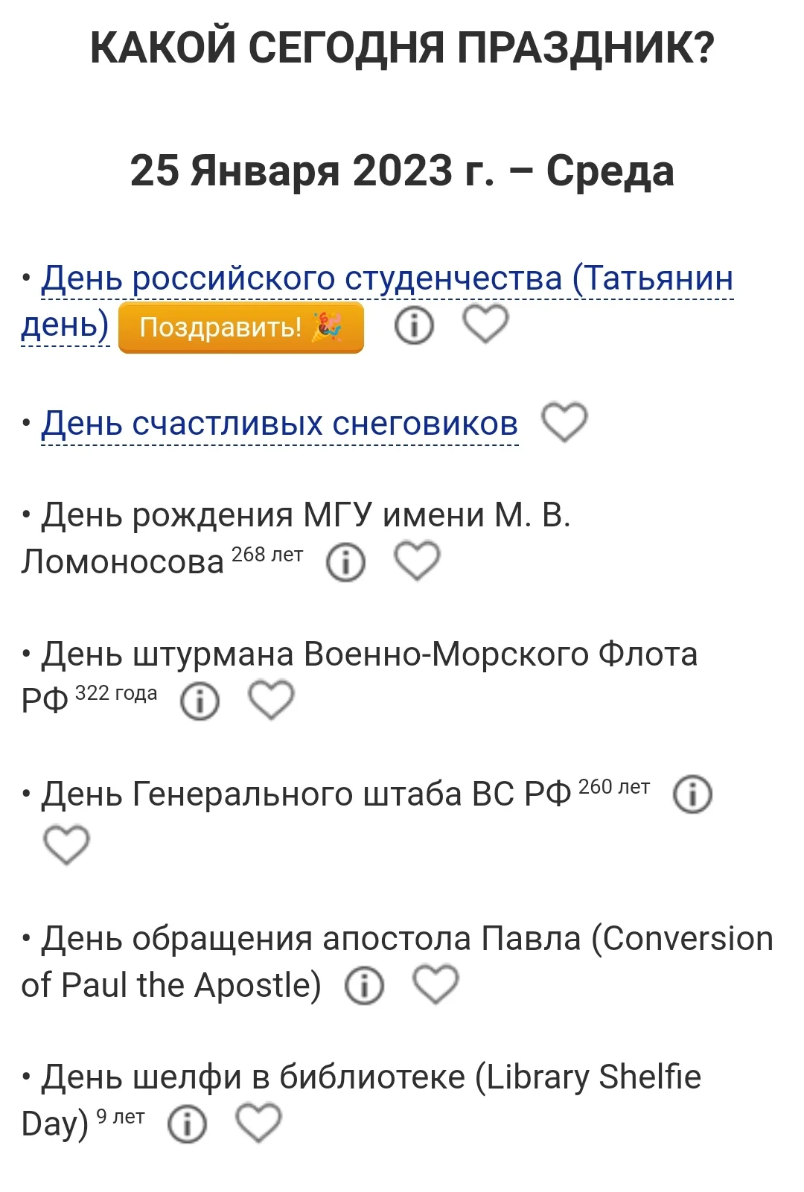Open info for День российского студенчества
Viewport: 804px width, 1192px height.
[414, 325]
